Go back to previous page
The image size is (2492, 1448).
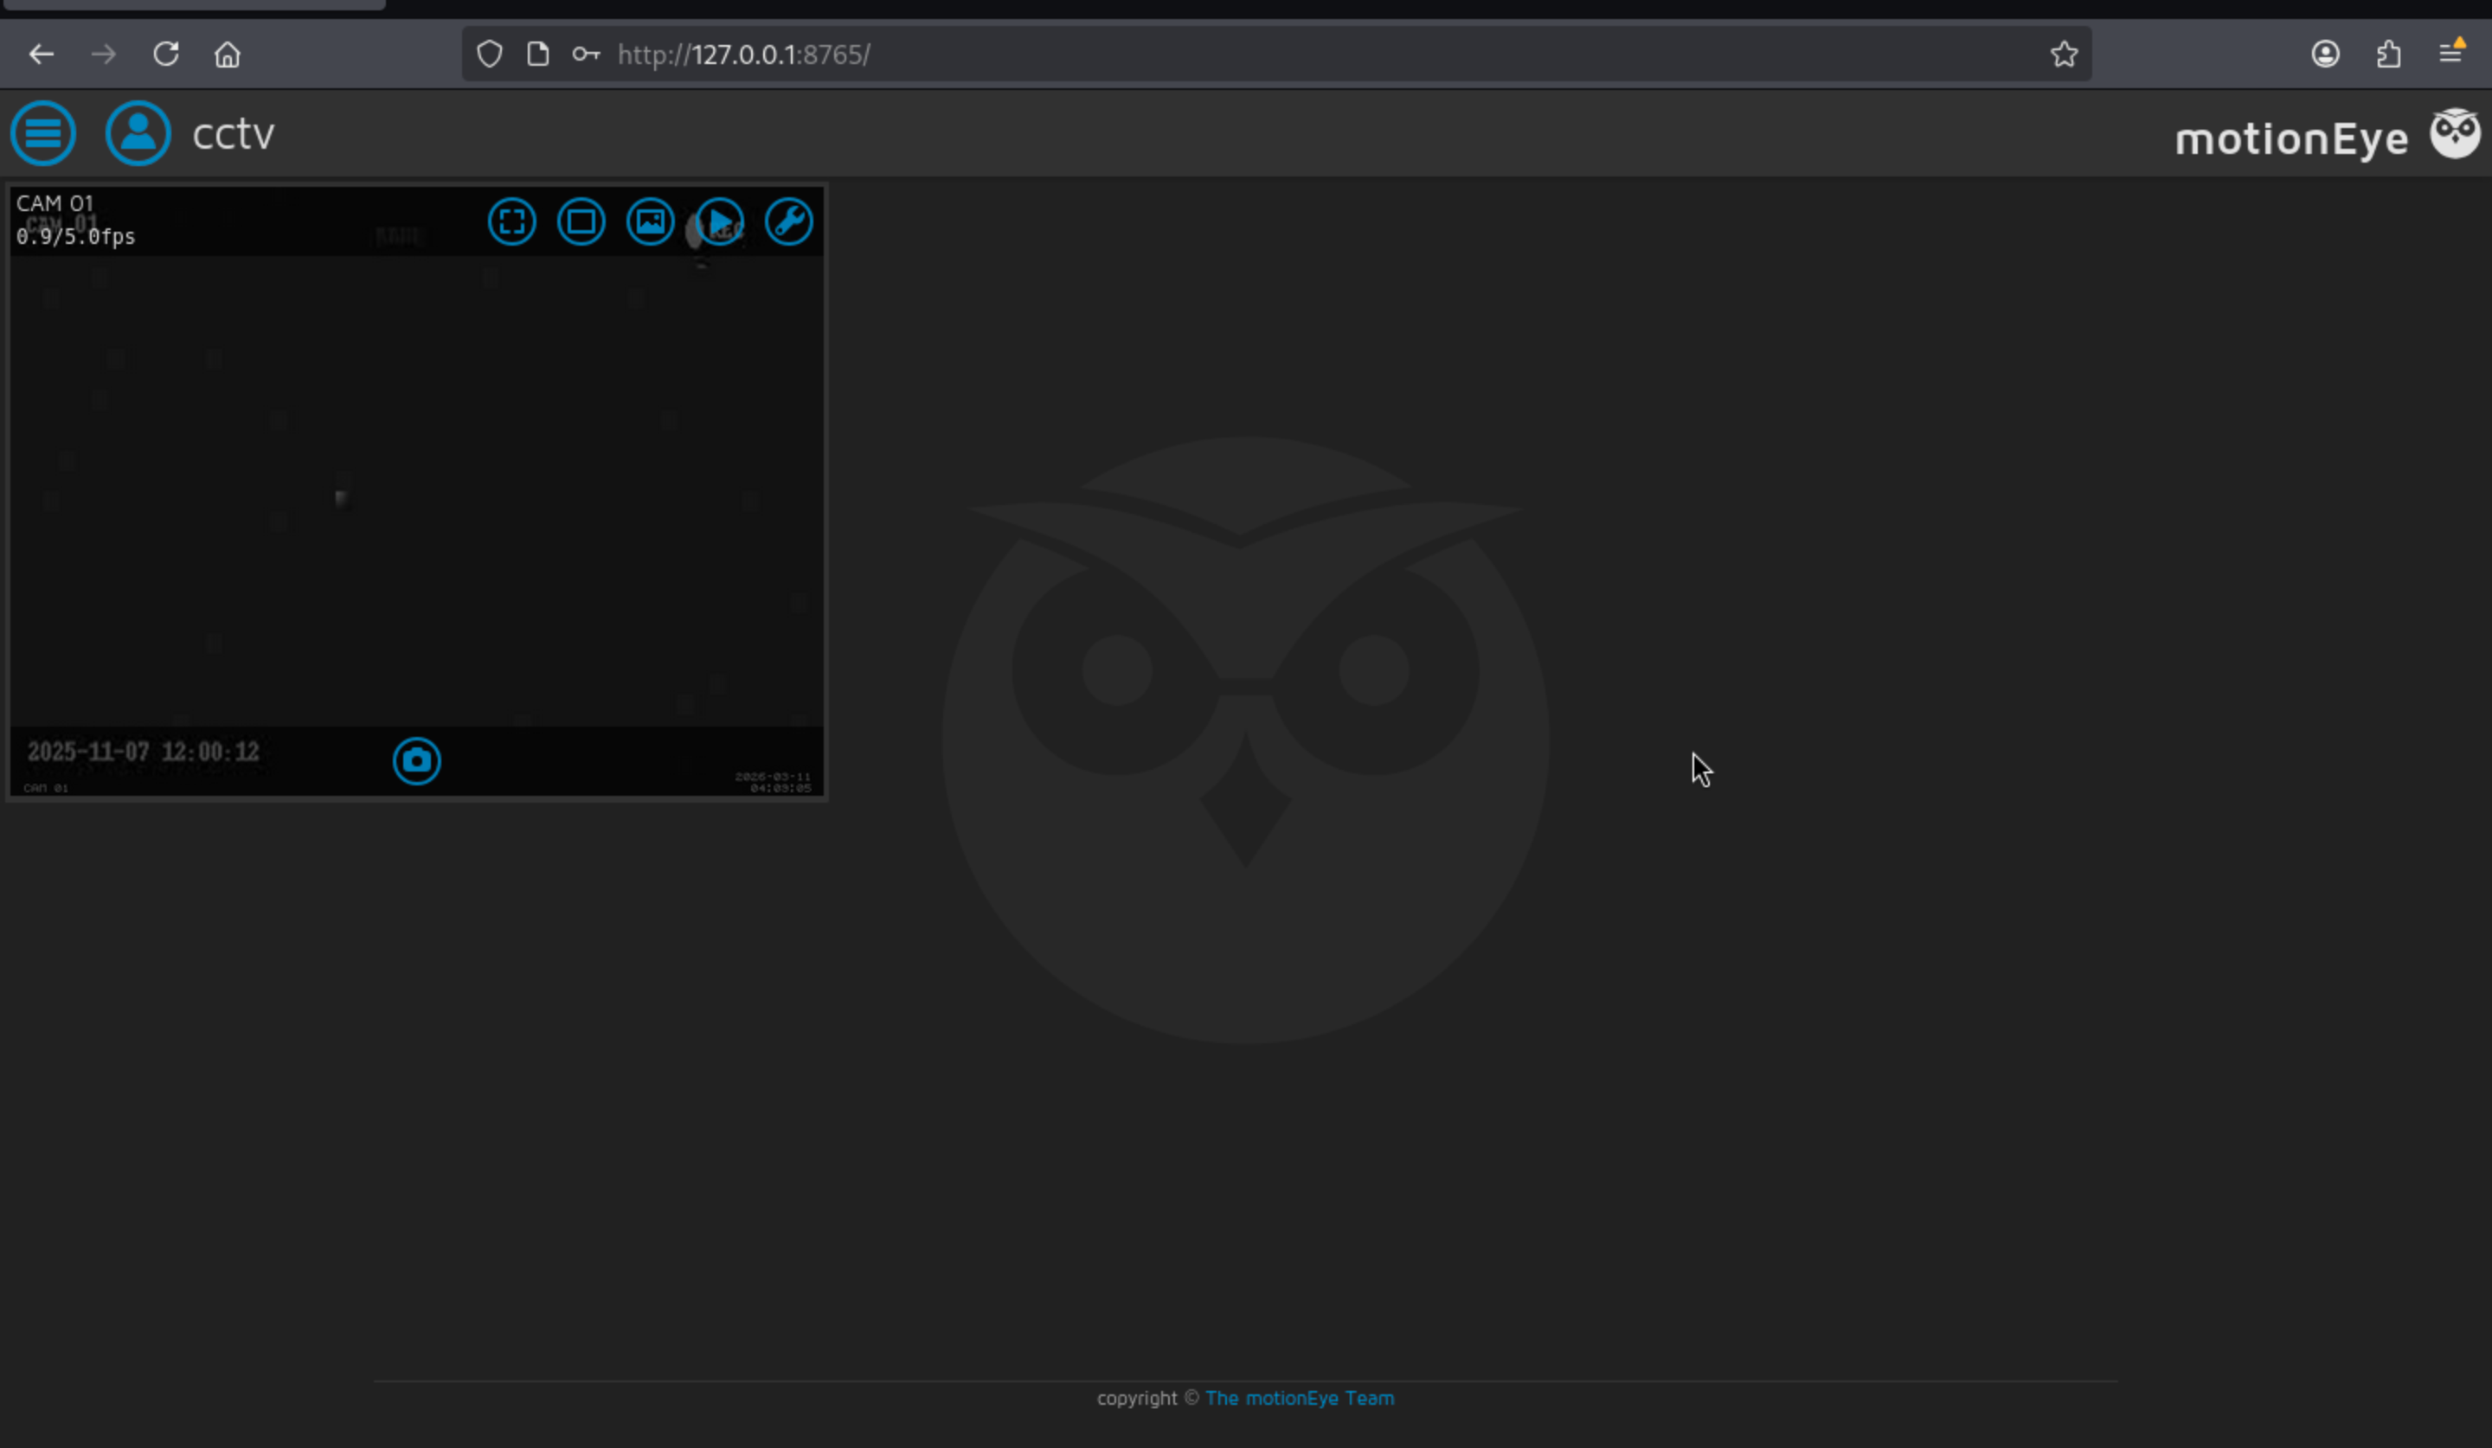42,54
